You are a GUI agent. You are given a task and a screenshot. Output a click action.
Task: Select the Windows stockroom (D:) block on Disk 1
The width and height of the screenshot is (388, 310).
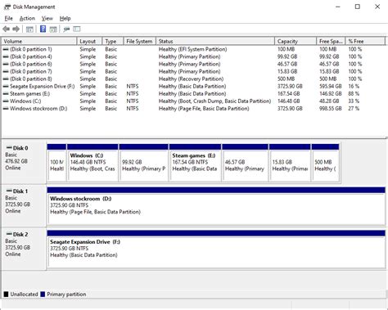point(216,206)
